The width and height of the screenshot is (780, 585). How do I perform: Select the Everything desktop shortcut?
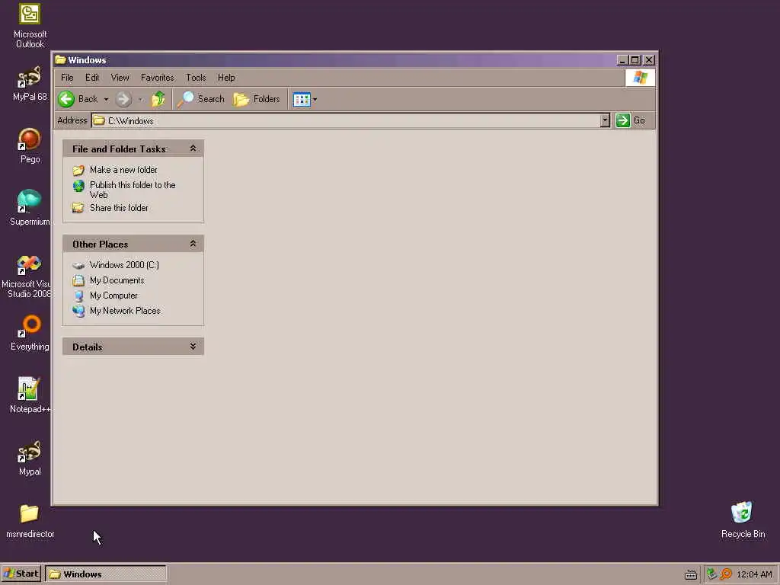(x=30, y=333)
